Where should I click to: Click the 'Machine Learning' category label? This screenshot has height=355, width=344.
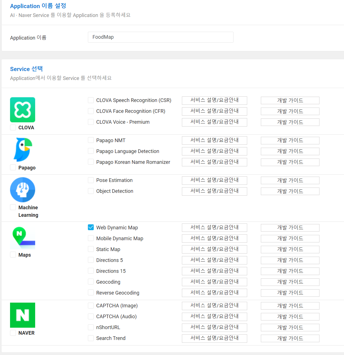(x=28, y=211)
